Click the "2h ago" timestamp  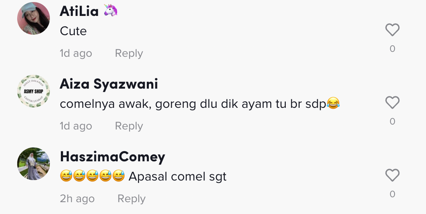77,198
